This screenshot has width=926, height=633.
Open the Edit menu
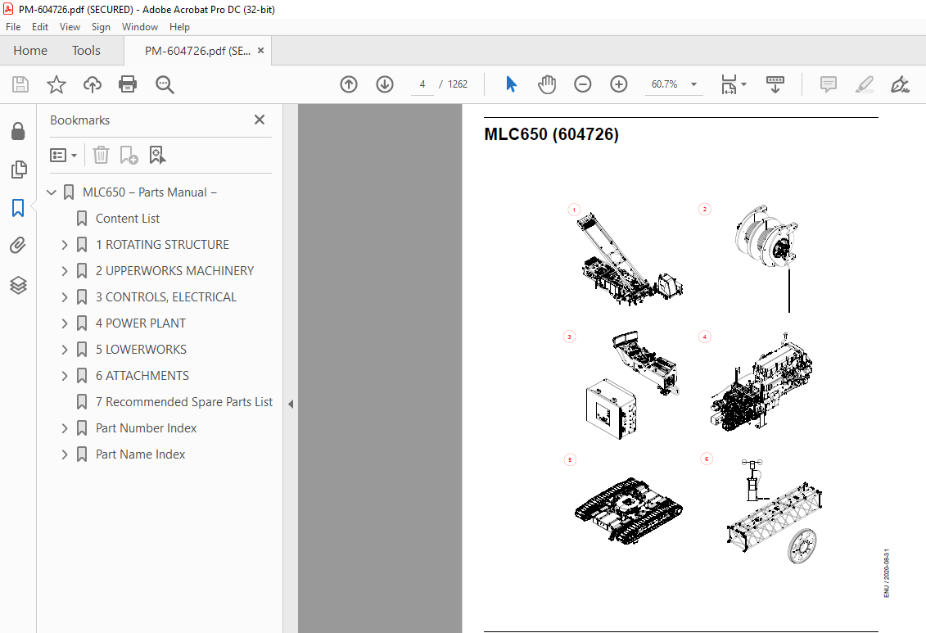tap(40, 26)
